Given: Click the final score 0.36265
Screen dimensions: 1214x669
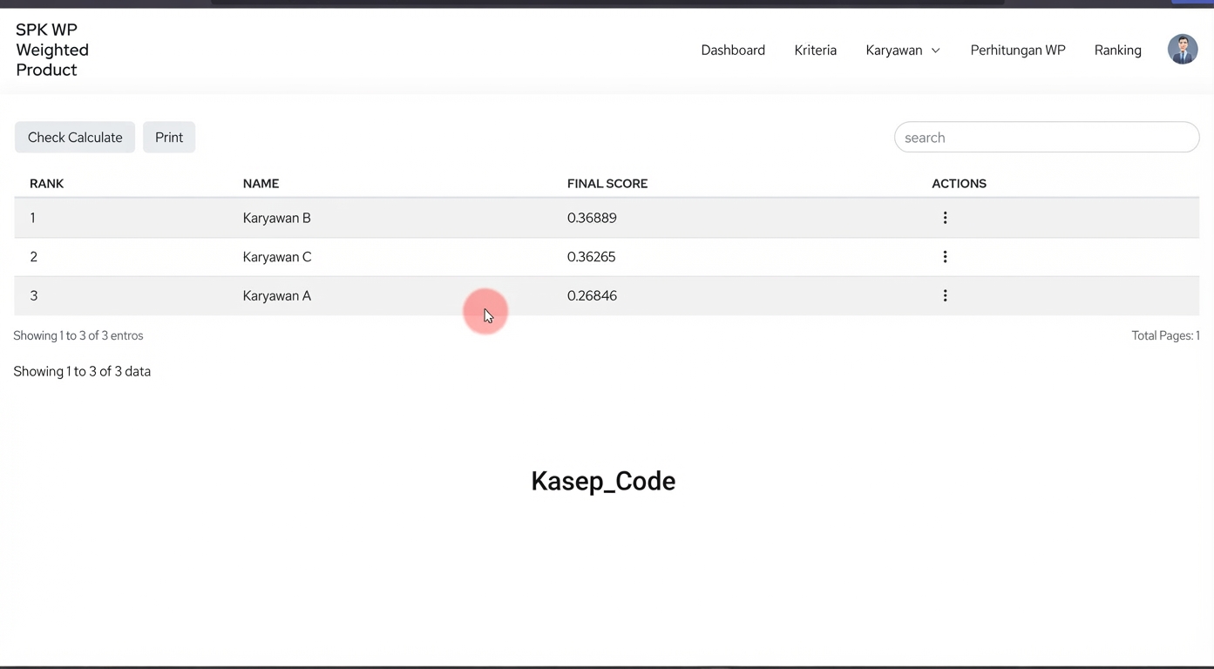Looking at the screenshot, I should pos(592,257).
